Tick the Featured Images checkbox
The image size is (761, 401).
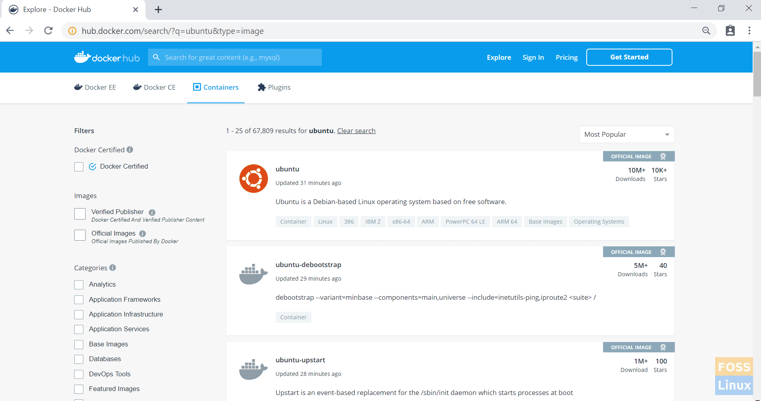79,389
